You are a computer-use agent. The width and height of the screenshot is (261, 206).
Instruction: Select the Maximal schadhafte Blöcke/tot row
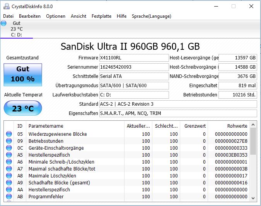[127, 169]
